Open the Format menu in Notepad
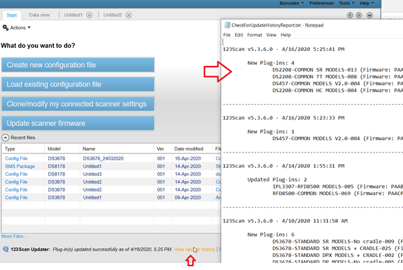 point(254,35)
